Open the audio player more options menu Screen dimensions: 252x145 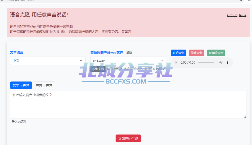pos(227,62)
